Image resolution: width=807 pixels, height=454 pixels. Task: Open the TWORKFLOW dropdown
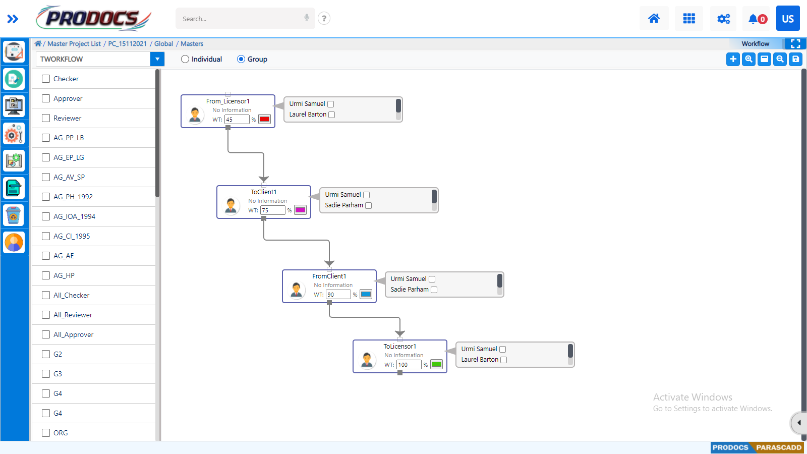point(157,59)
